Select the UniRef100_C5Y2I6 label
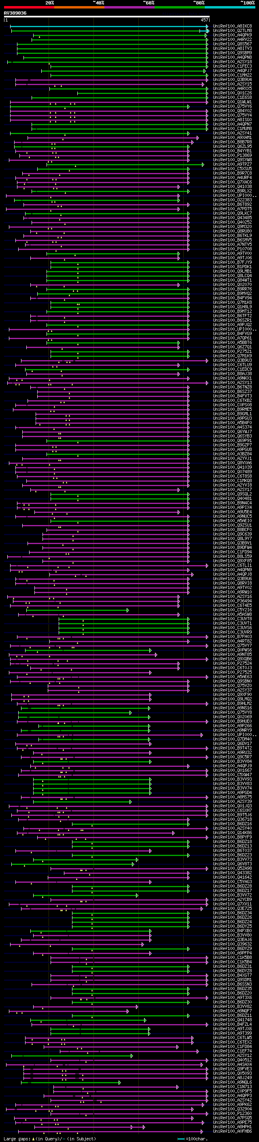Screen dimensions: 259x1142 tap(232, 610)
